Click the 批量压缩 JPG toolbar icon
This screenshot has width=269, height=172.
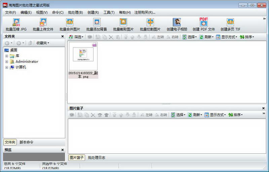(x=16, y=25)
